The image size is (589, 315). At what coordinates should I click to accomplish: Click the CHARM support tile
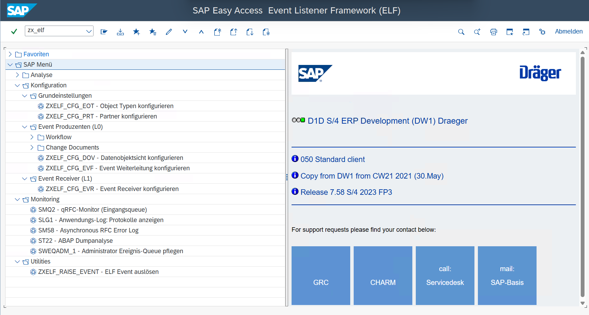(x=383, y=275)
